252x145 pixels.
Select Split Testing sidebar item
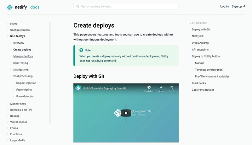(x=20, y=63)
